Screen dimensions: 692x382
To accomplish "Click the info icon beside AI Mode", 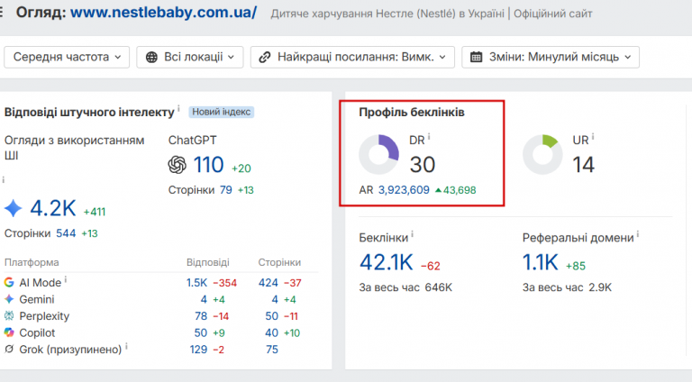I will coord(65,279).
